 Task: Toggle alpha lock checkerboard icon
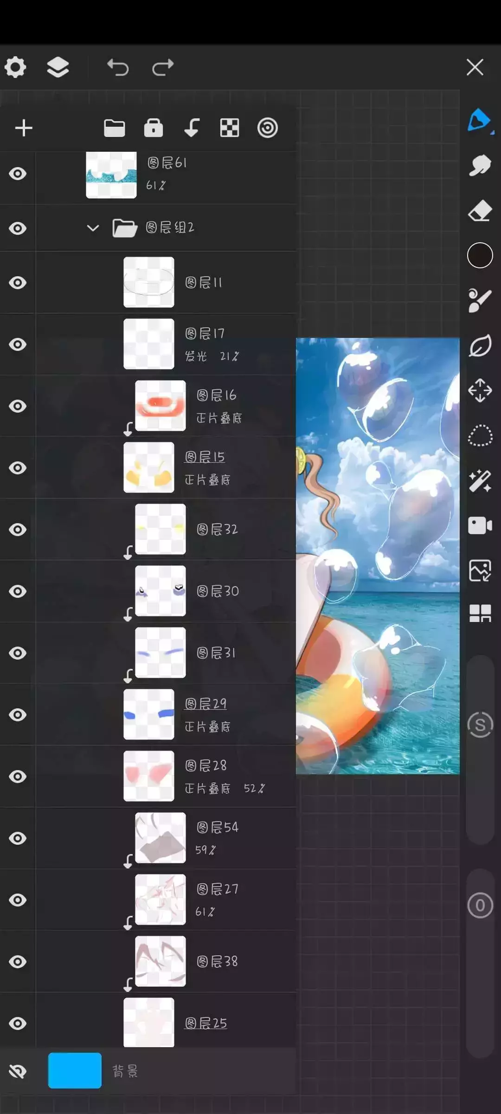click(x=230, y=128)
